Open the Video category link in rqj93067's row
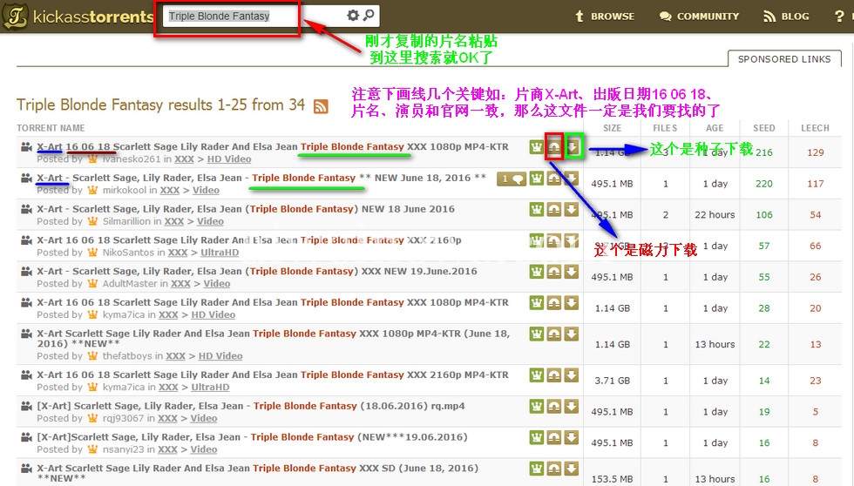This screenshot has width=854, height=486. [204, 418]
